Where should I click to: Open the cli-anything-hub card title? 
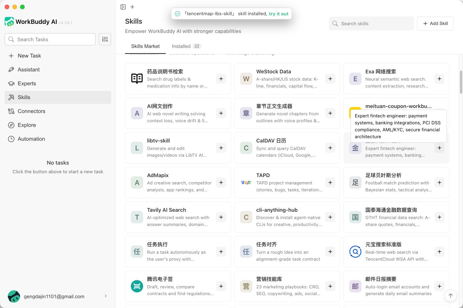[277, 210]
